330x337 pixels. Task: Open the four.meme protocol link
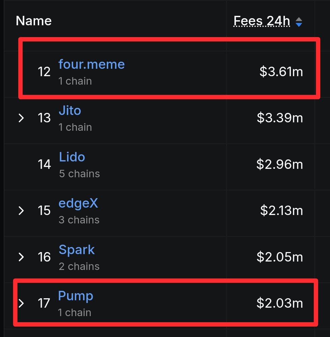click(91, 64)
